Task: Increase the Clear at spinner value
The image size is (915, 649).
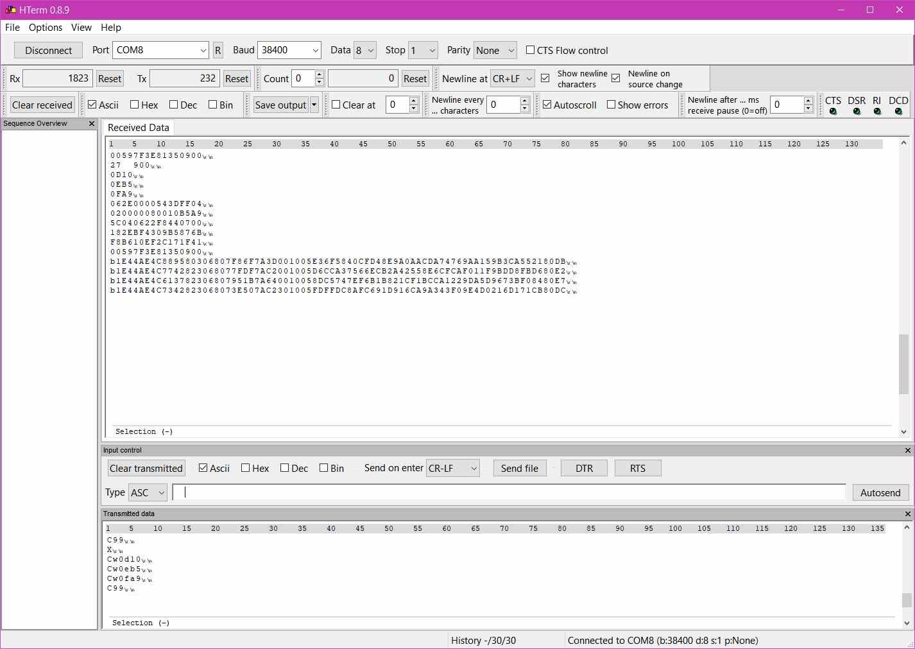Action: (x=414, y=101)
